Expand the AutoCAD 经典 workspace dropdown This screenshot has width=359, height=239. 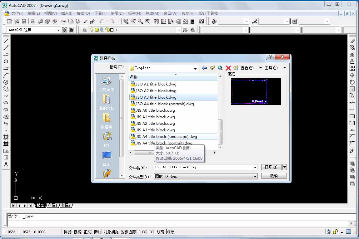tap(58, 30)
